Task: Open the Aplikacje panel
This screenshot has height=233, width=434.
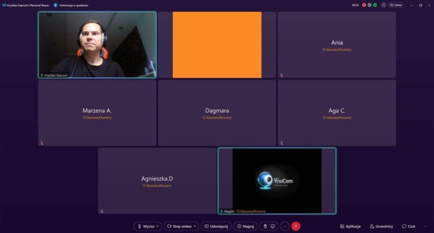Action: coord(350,226)
